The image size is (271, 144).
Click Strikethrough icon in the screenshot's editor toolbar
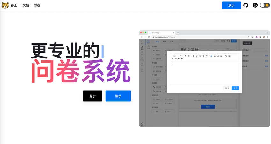point(203,56)
